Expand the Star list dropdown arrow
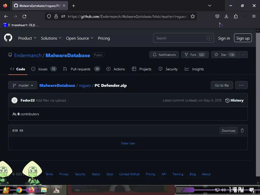Viewport: 260px width, 195px height. tap(243, 55)
